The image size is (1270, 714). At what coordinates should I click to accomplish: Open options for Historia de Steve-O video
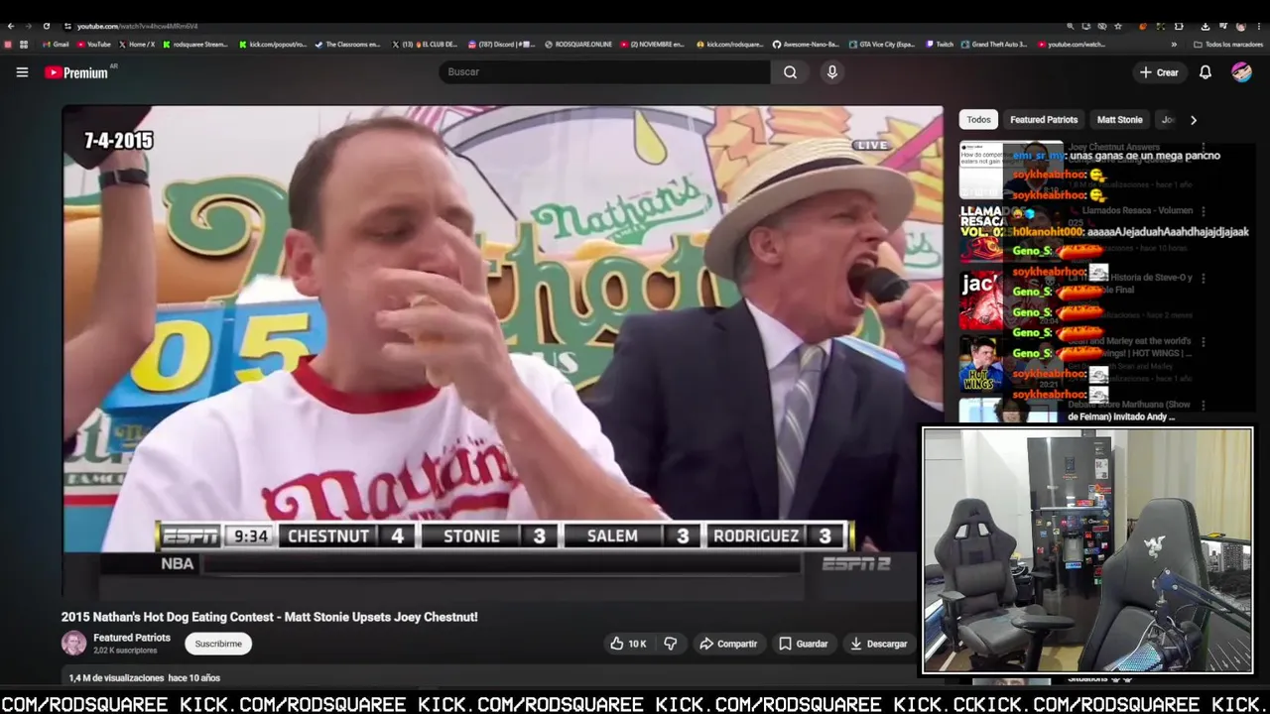click(1204, 279)
